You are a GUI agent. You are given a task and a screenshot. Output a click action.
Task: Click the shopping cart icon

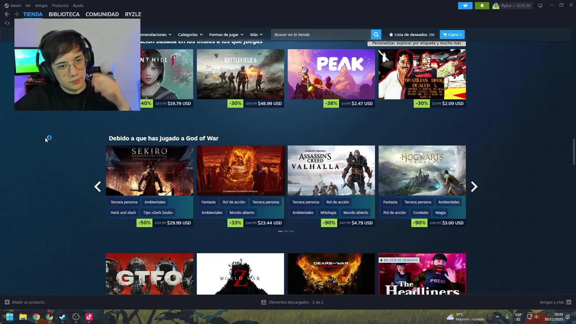(x=445, y=35)
